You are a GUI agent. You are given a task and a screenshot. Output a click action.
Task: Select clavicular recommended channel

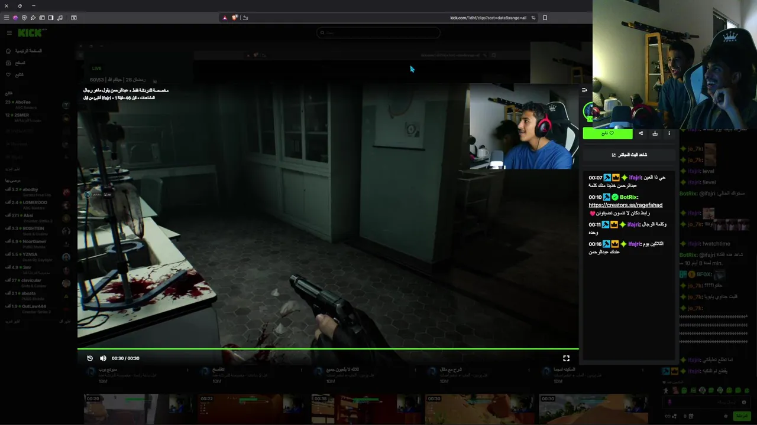(37, 283)
